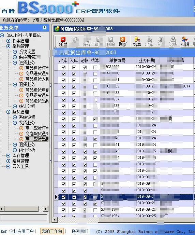Click the sidebar horizontal scrollbar thumb
Screen dimensions: 195x235
coord(21,209)
